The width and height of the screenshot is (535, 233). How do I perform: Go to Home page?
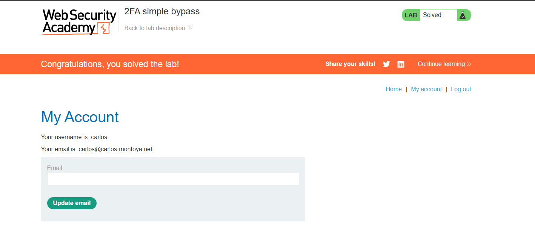tap(394, 89)
